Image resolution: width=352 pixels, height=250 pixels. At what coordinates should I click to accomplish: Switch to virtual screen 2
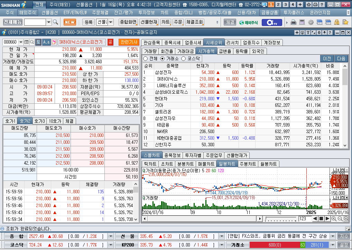278,4
